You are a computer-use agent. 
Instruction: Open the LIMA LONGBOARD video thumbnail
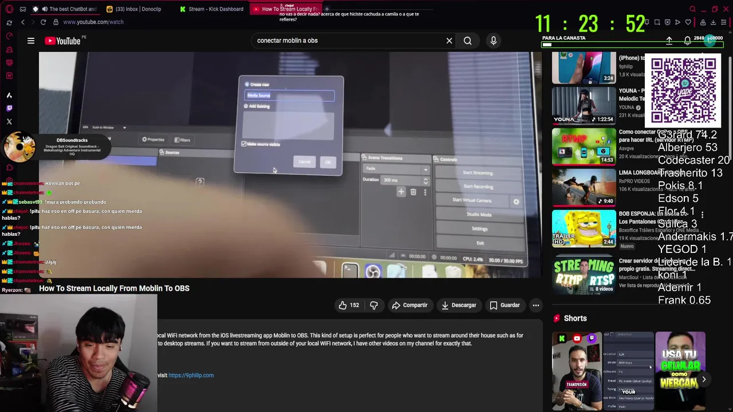pos(584,188)
